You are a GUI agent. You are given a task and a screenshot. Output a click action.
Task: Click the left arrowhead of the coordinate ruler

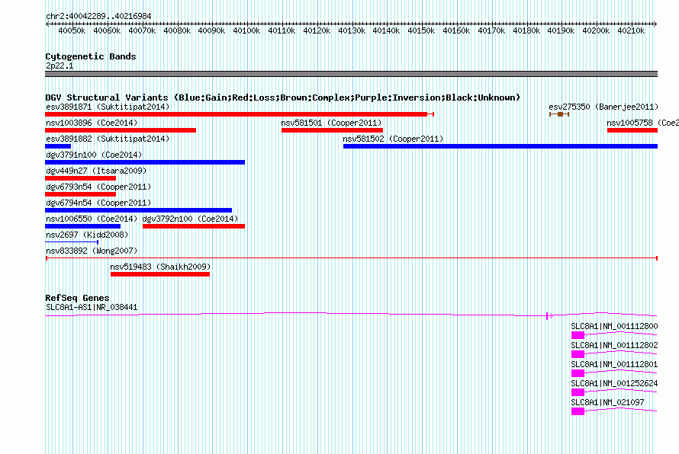47,24
